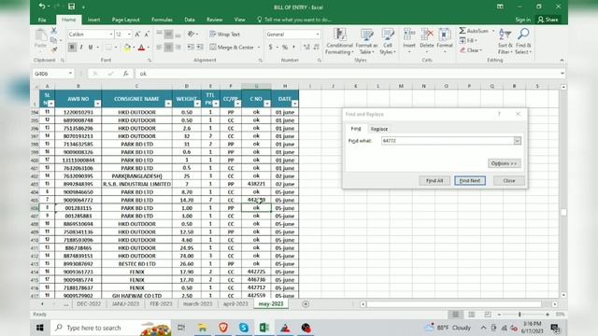Switch to the Data tab

click(190, 20)
